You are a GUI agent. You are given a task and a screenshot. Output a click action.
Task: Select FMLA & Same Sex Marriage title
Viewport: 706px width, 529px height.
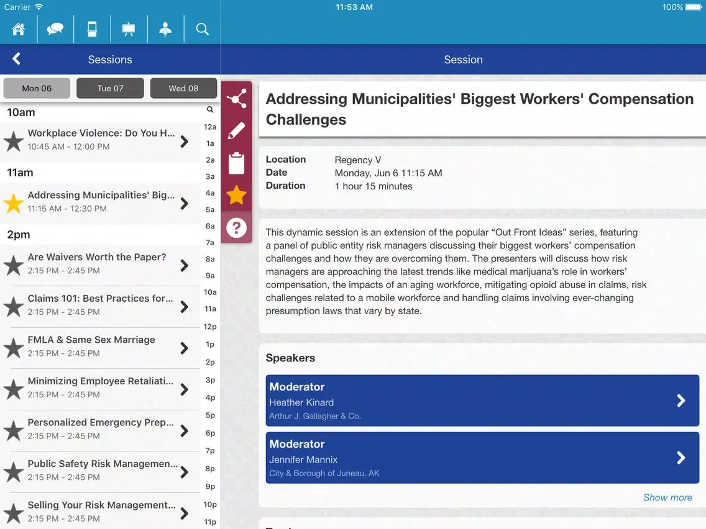point(91,340)
